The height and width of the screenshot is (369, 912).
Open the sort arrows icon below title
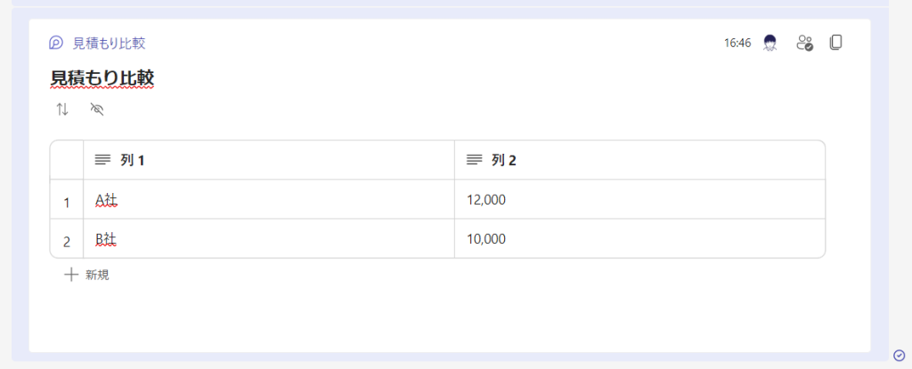[62, 109]
